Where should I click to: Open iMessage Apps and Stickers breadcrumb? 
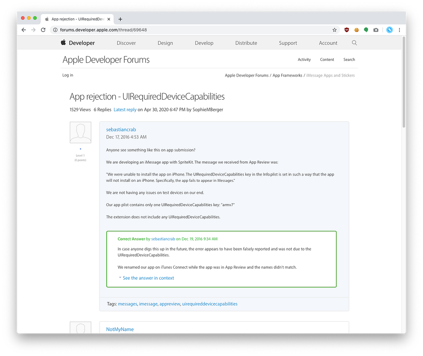330,75
